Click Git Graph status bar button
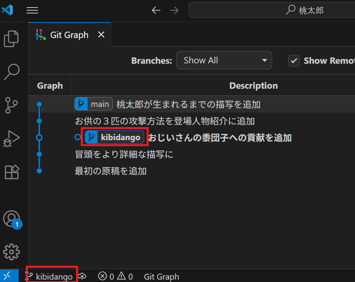The height and width of the screenshot is (282, 355). pyautogui.click(x=161, y=276)
